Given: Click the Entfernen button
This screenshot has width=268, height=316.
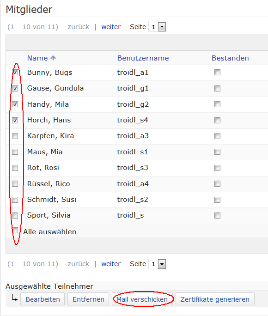Looking at the screenshot, I should pos(88,299).
